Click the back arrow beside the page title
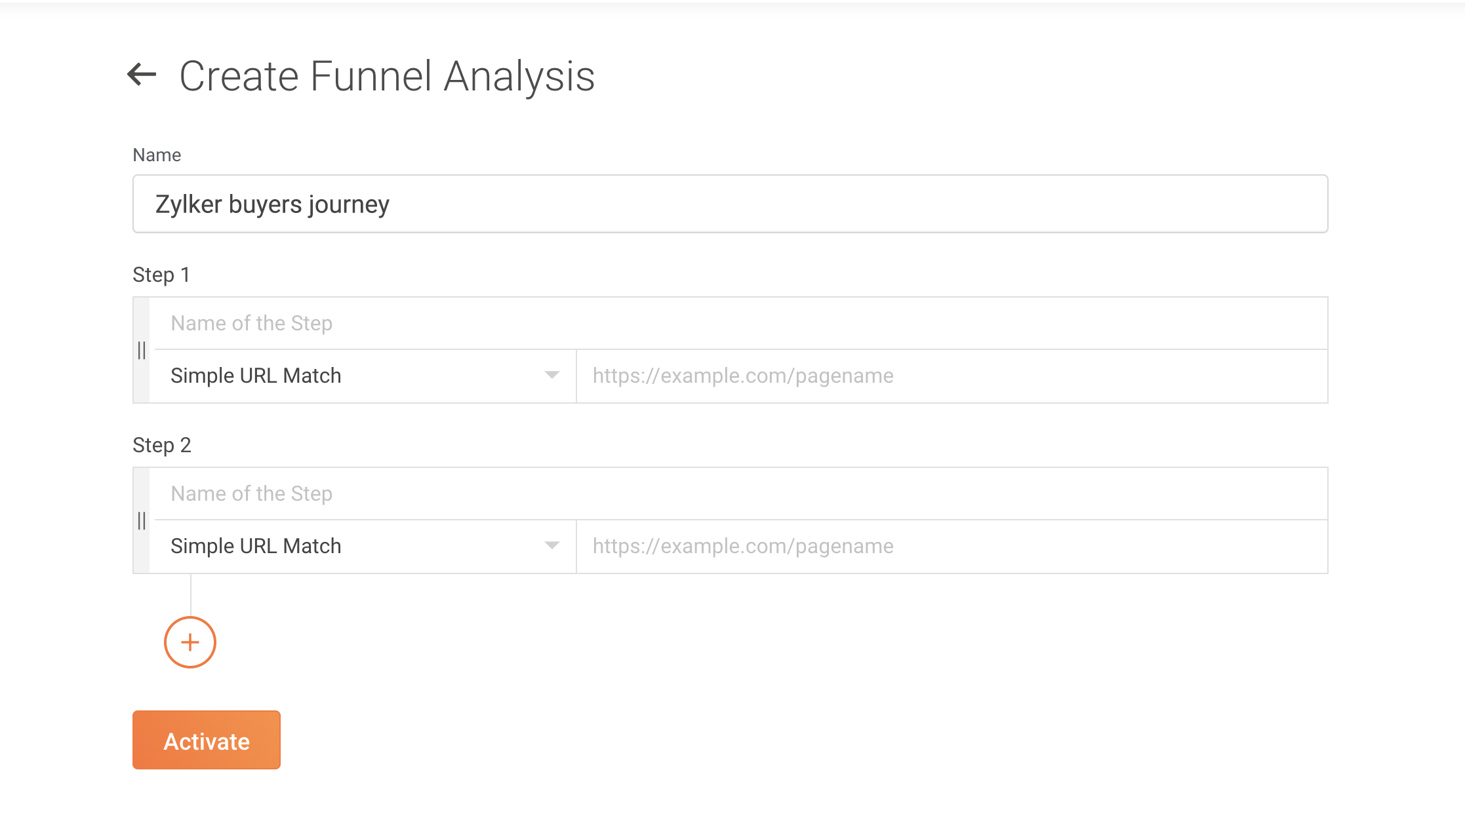Screen dimensions: 1465x831 142,75
